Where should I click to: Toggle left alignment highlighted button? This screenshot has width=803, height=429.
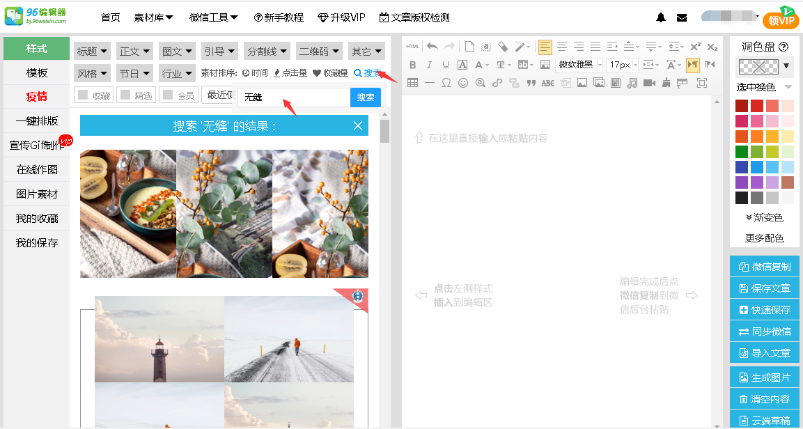click(545, 47)
